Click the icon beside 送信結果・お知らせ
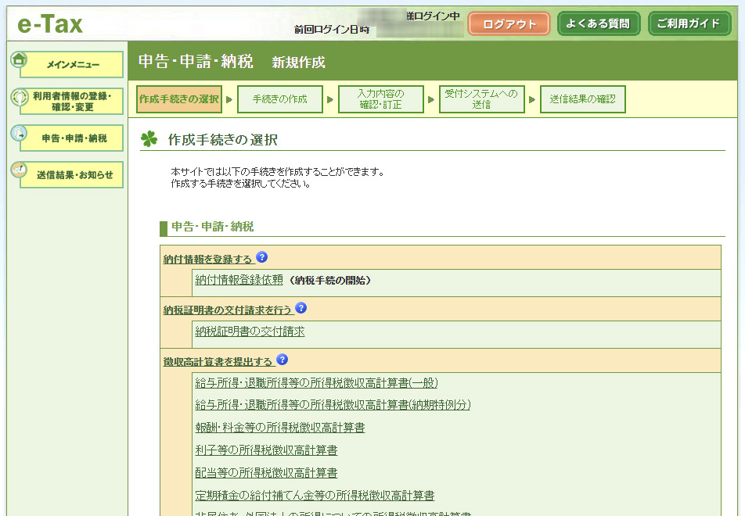 pyautogui.click(x=20, y=170)
